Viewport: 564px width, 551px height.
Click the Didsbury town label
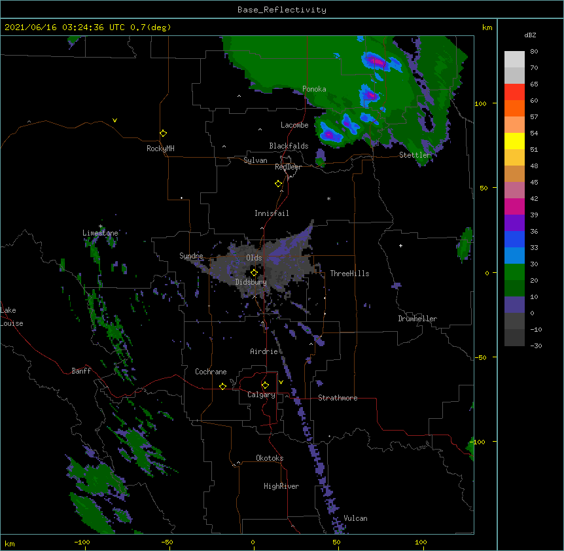251,282
